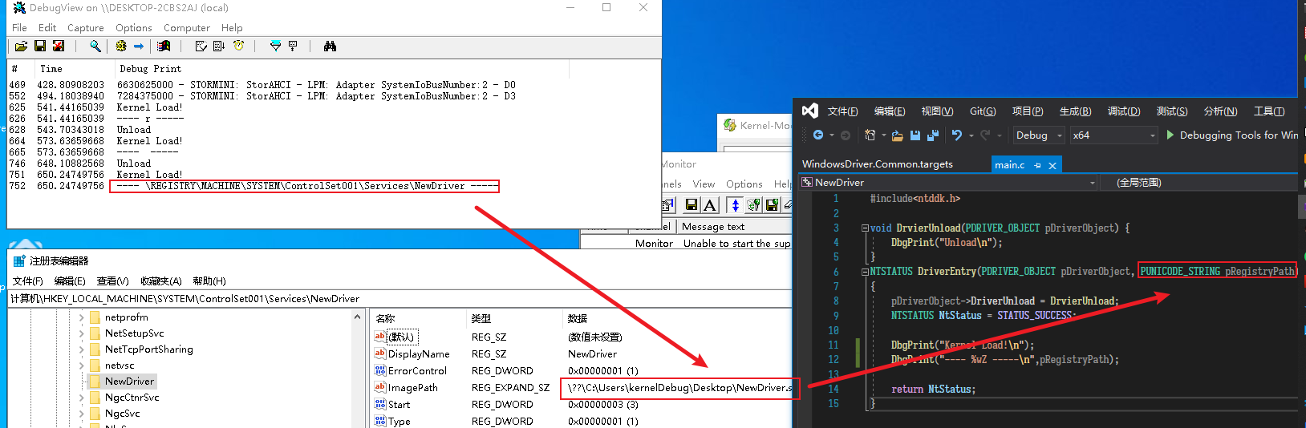
Task: Select the ErrorControl registry value
Action: click(x=417, y=371)
